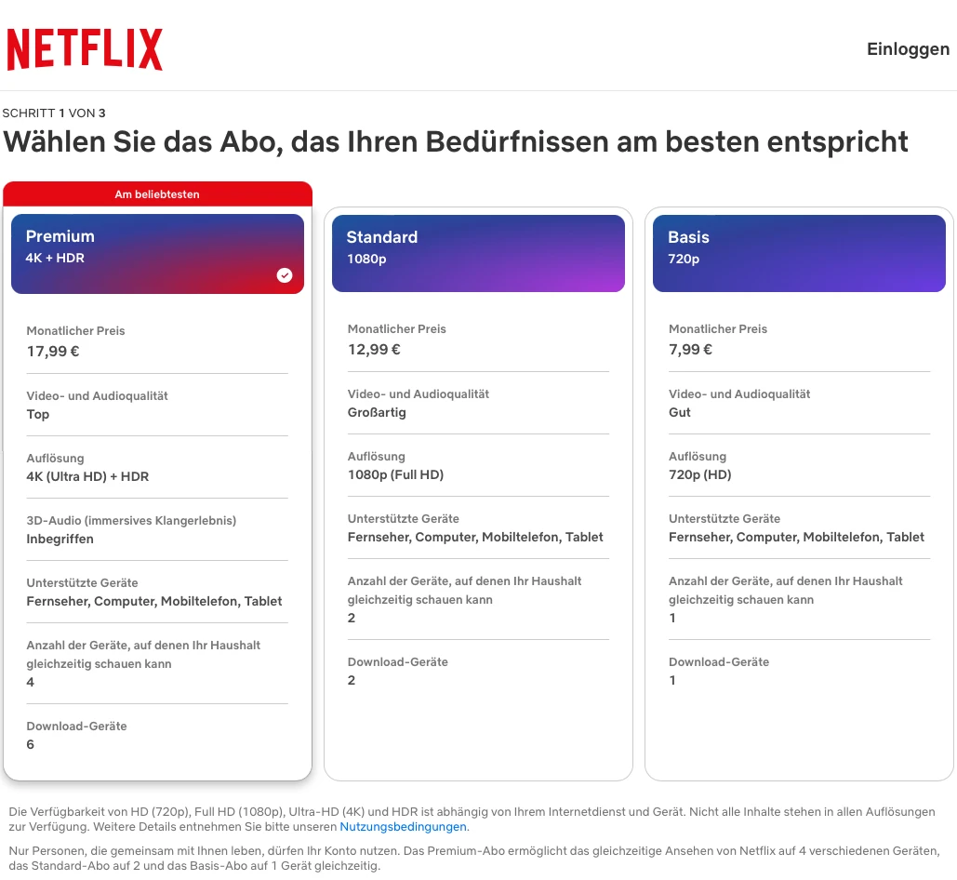Click Basis Video- und Audioqualität Gut

pos(679,412)
